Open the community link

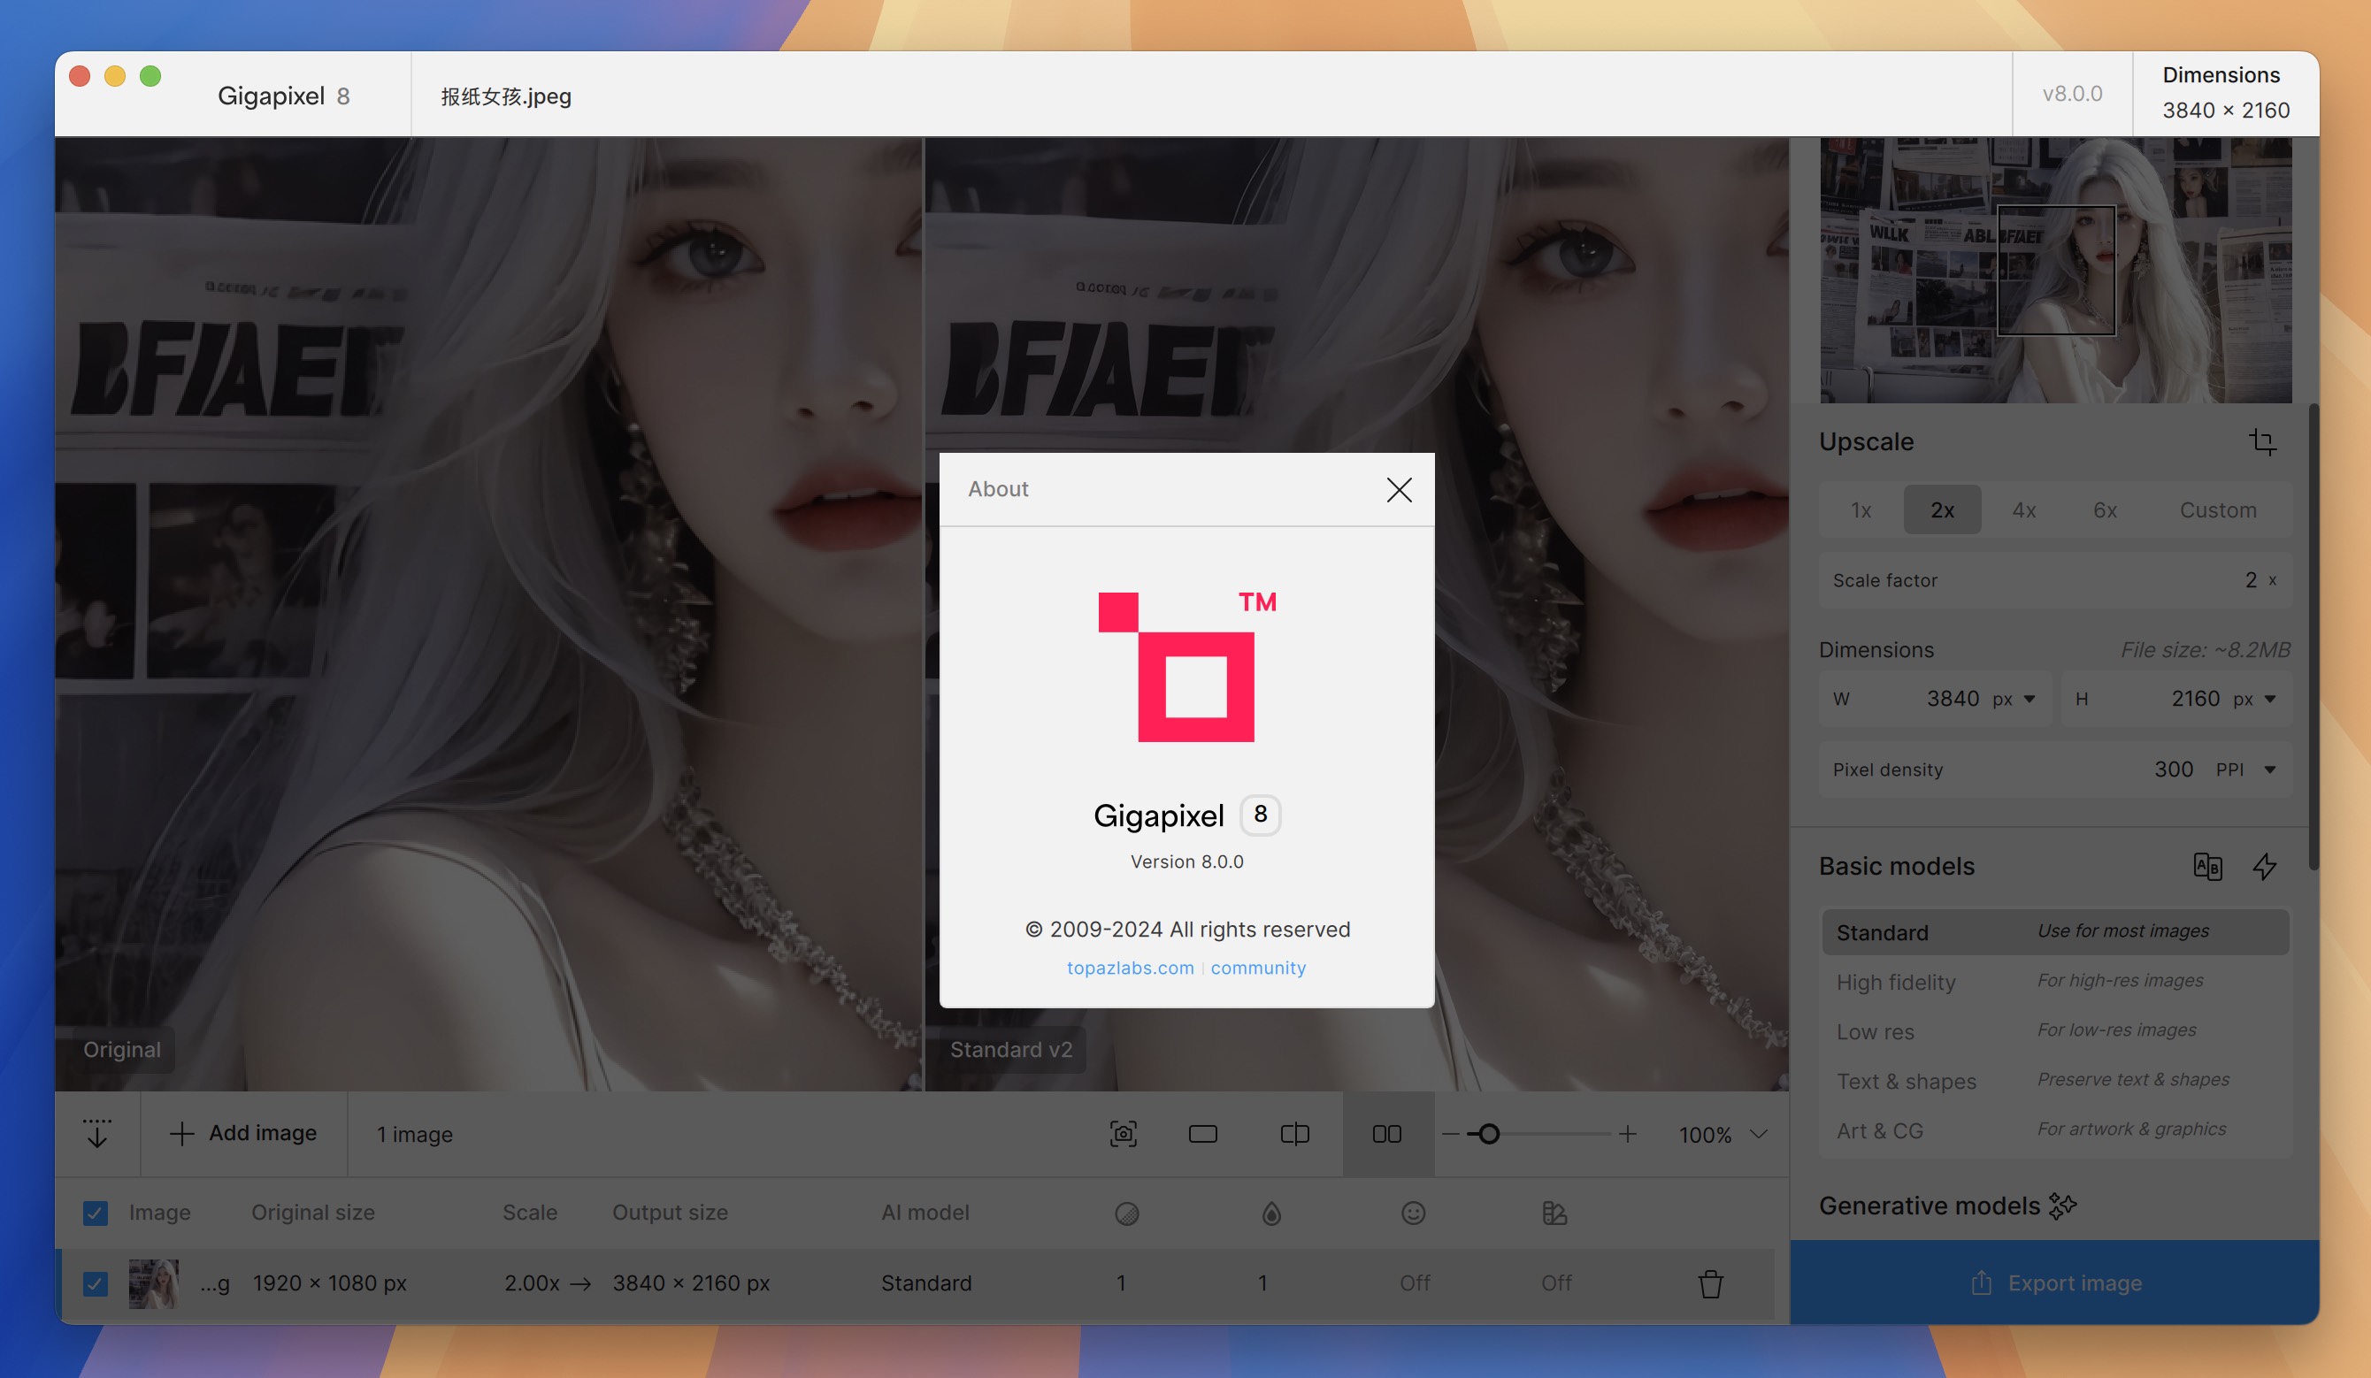tap(1258, 968)
